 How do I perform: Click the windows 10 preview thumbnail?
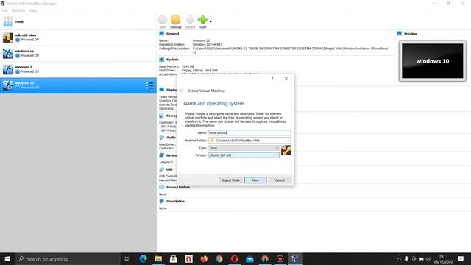coord(433,61)
